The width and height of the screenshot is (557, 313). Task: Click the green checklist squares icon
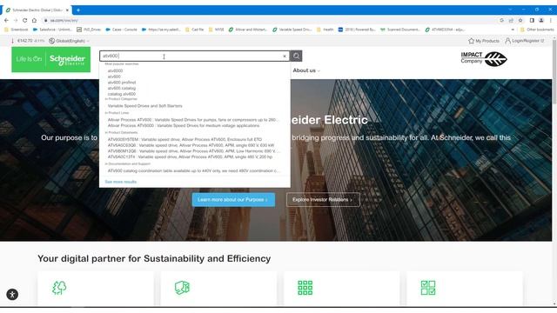click(x=427, y=288)
